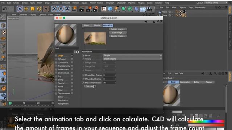Screen dimensions: 232x130
Task: Click the Mat.1 name field
Action: [67, 48]
